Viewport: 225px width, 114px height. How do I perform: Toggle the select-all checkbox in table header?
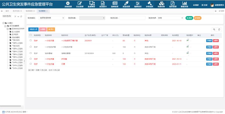point(30,35)
